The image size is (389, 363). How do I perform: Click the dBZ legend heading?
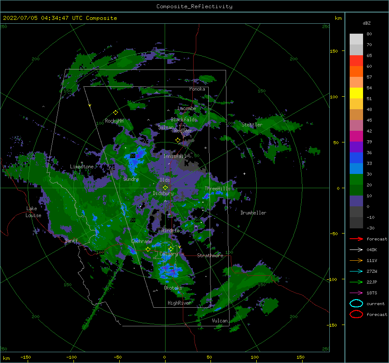[x=367, y=23]
